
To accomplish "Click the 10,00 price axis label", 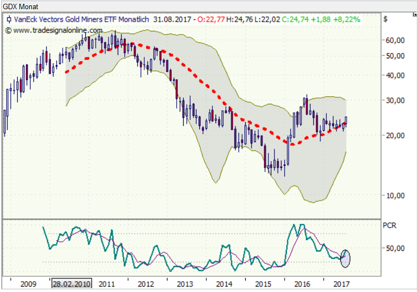I will coord(395,196).
